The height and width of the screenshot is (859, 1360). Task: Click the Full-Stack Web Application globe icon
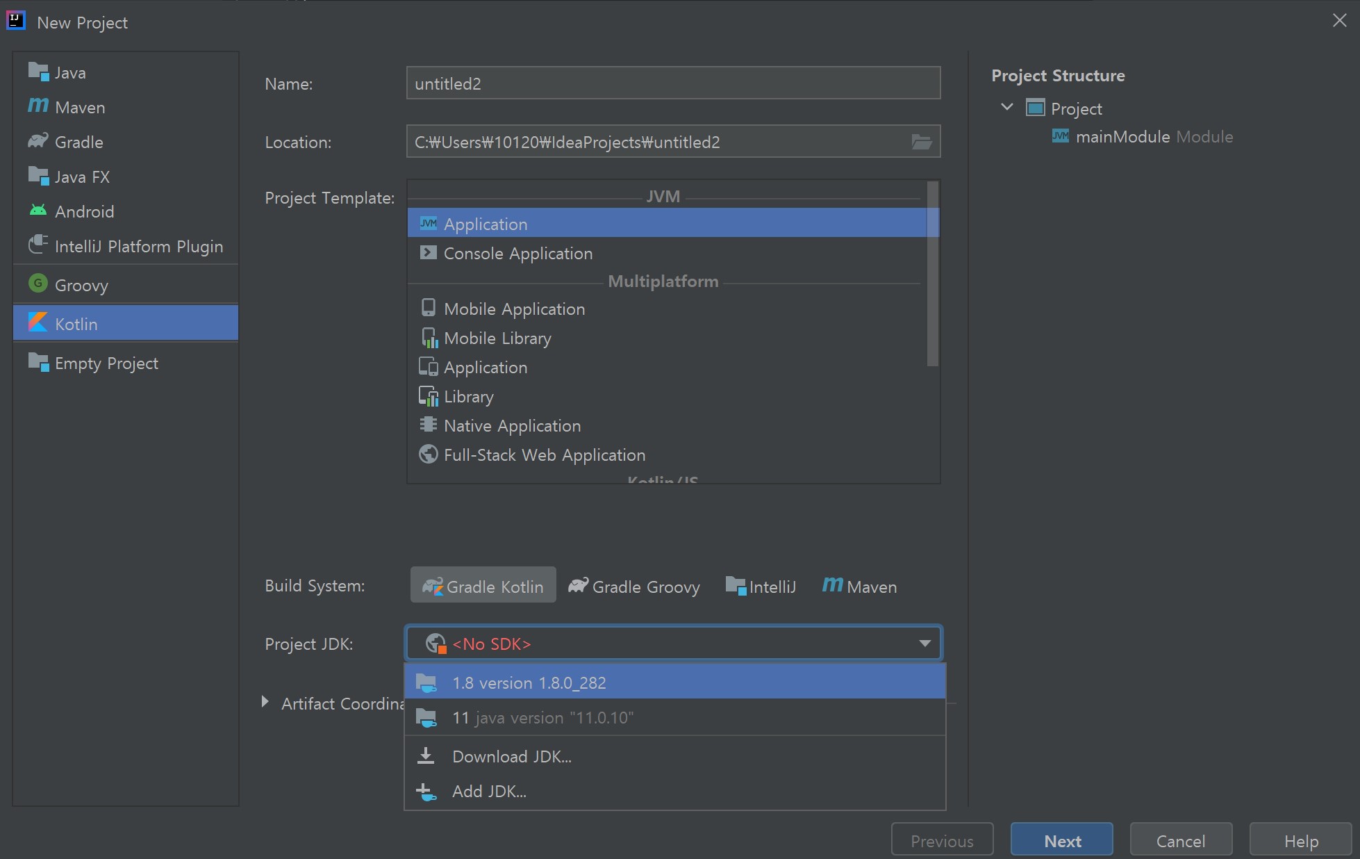click(x=429, y=454)
